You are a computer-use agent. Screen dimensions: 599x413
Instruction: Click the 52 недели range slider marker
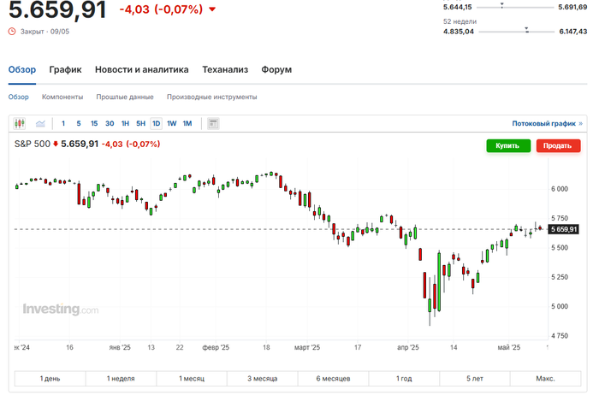pyautogui.click(x=527, y=31)
